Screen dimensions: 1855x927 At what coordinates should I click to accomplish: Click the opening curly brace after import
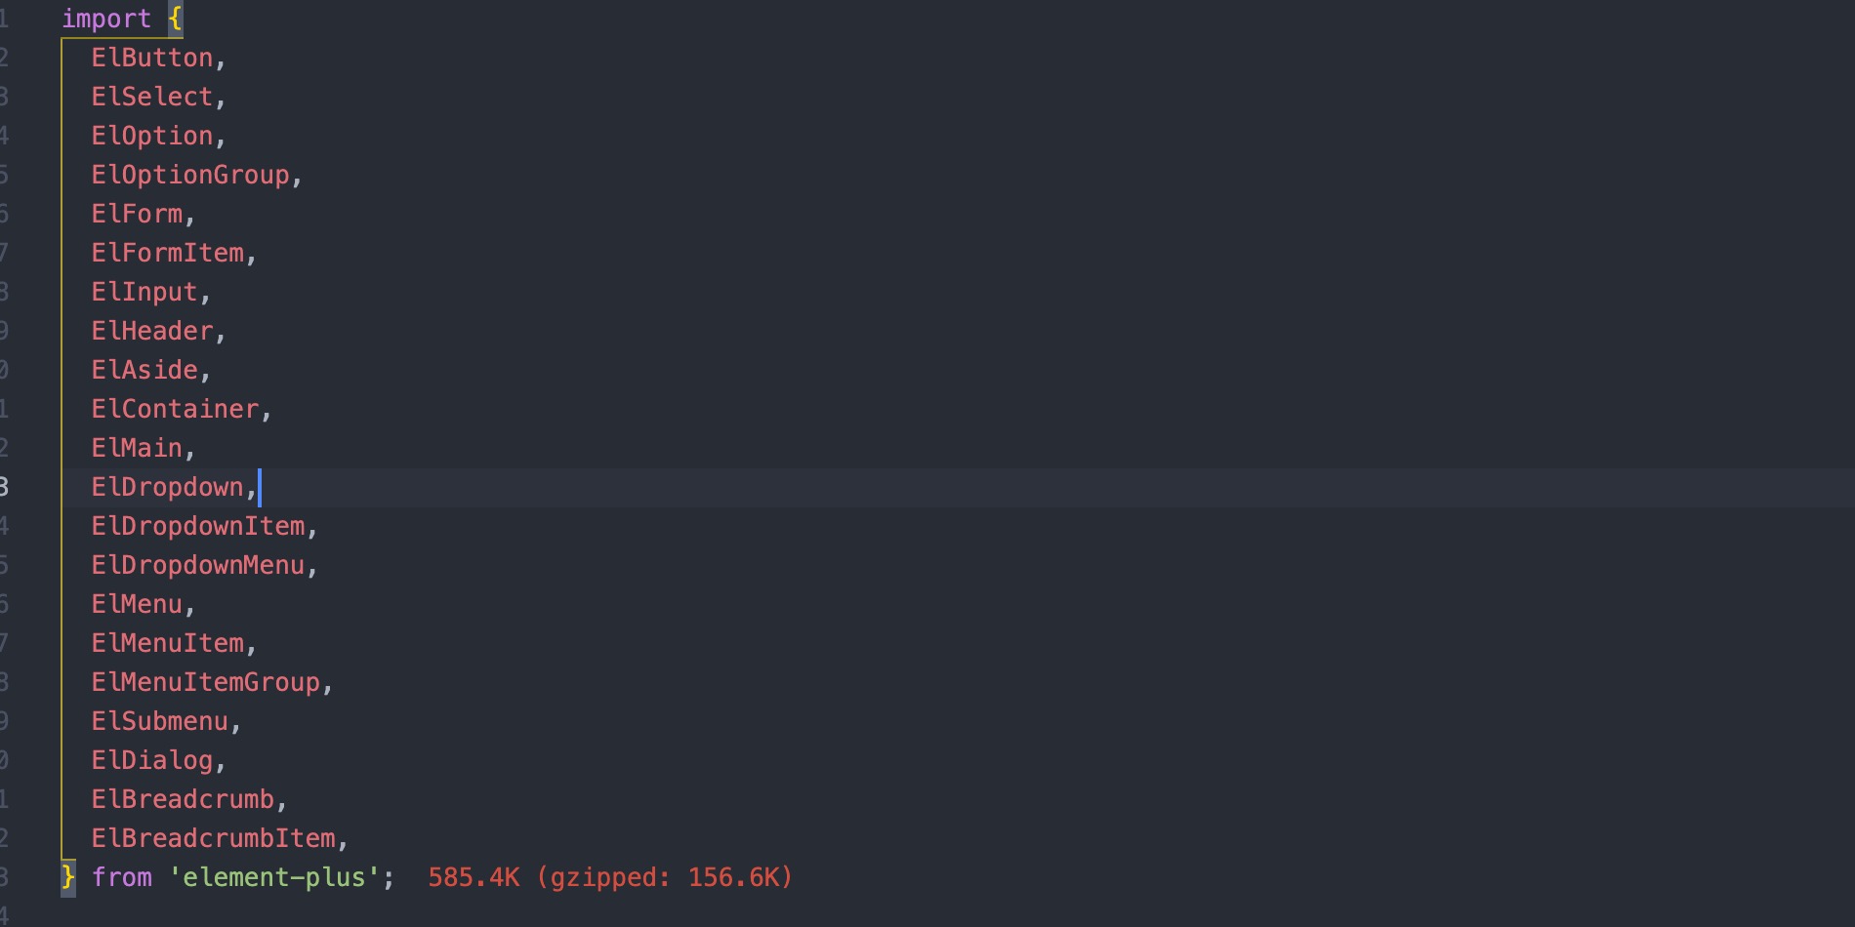click(x=175, y=19)
